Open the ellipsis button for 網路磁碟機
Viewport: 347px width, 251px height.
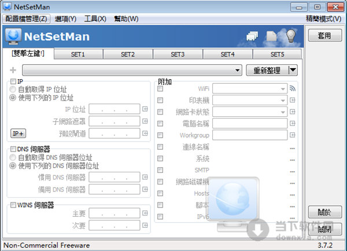click(292, 183)
